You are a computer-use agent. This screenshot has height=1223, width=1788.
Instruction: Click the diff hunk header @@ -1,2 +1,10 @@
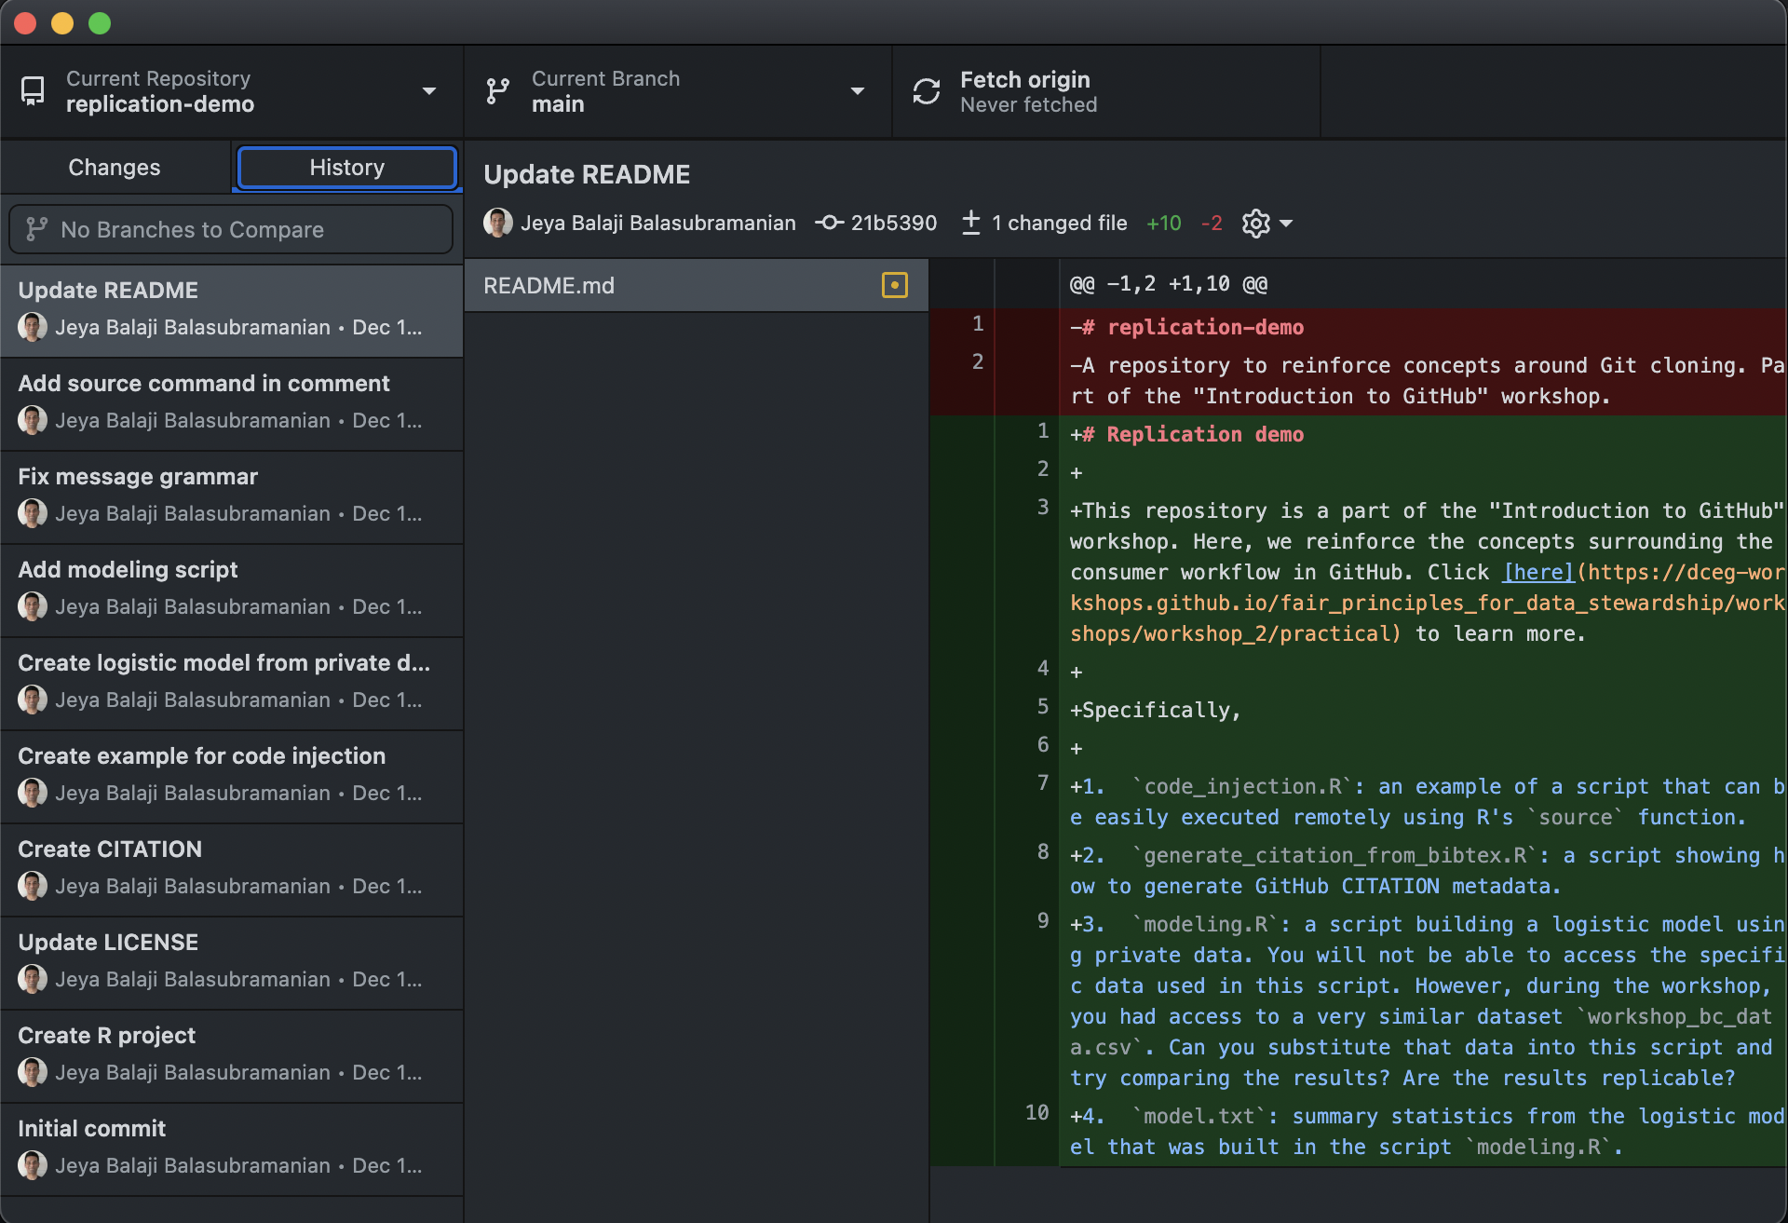1168,284
